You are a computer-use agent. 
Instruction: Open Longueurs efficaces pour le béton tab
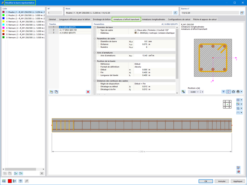(x=74, y=19)
